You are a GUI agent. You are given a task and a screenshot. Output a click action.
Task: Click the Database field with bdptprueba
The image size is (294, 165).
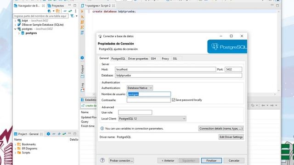tap(178, 75)
